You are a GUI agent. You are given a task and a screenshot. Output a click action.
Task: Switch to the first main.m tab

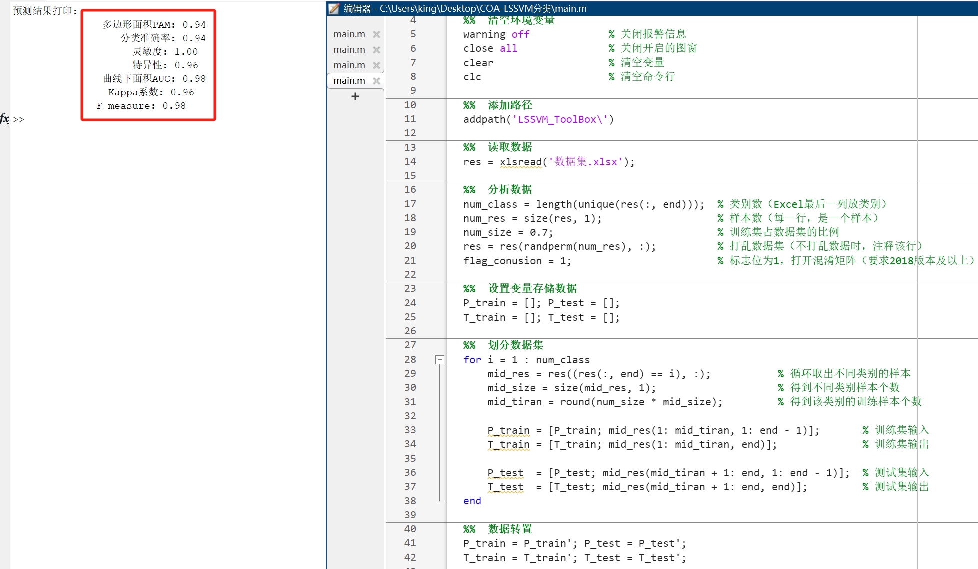click(x=348, y=34)
